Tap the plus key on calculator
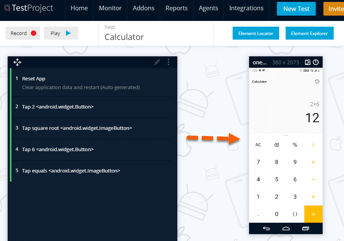This screenshot has width=344, height=241. click(313, 197)
